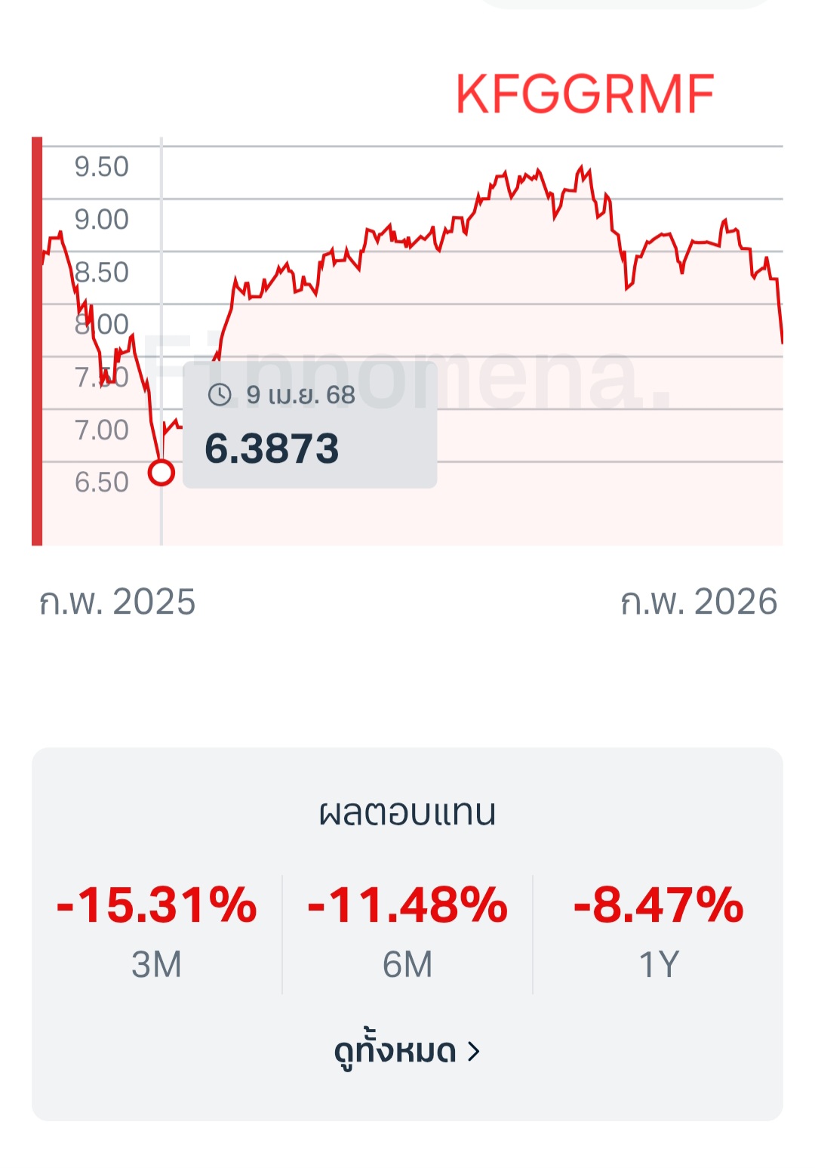Tap the 3M period label
The width and height of the screenshot is (815, 1168).
coord(157,964)
